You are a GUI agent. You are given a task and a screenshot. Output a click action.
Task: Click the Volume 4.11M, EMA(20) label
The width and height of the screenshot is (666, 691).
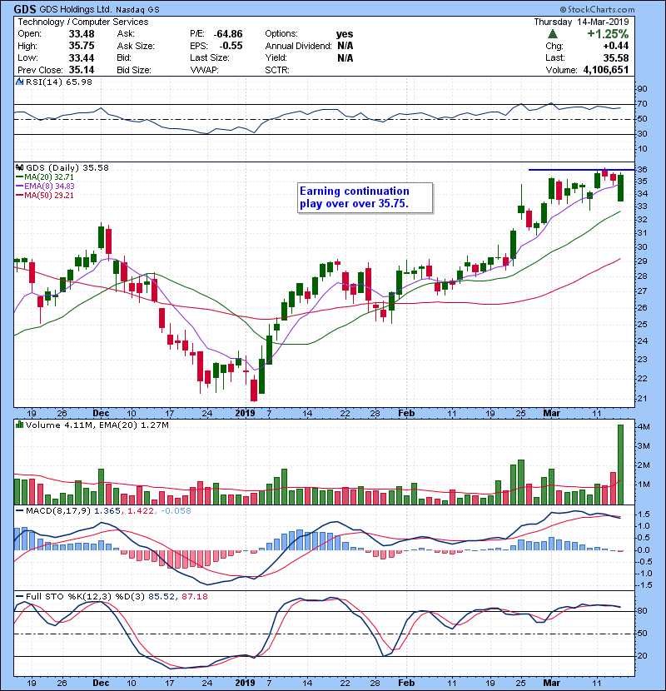[x=97, y=425]
